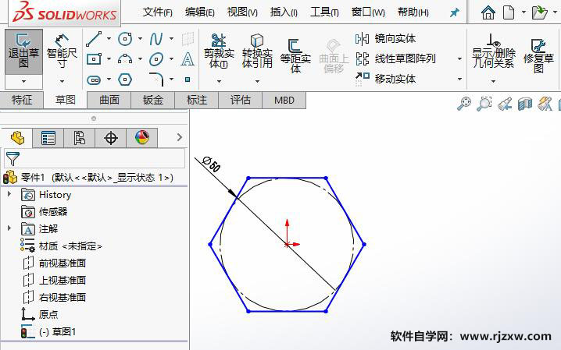Open the FeatureManager design tree tab
The image size is (561, 350).
click(17, 138)
